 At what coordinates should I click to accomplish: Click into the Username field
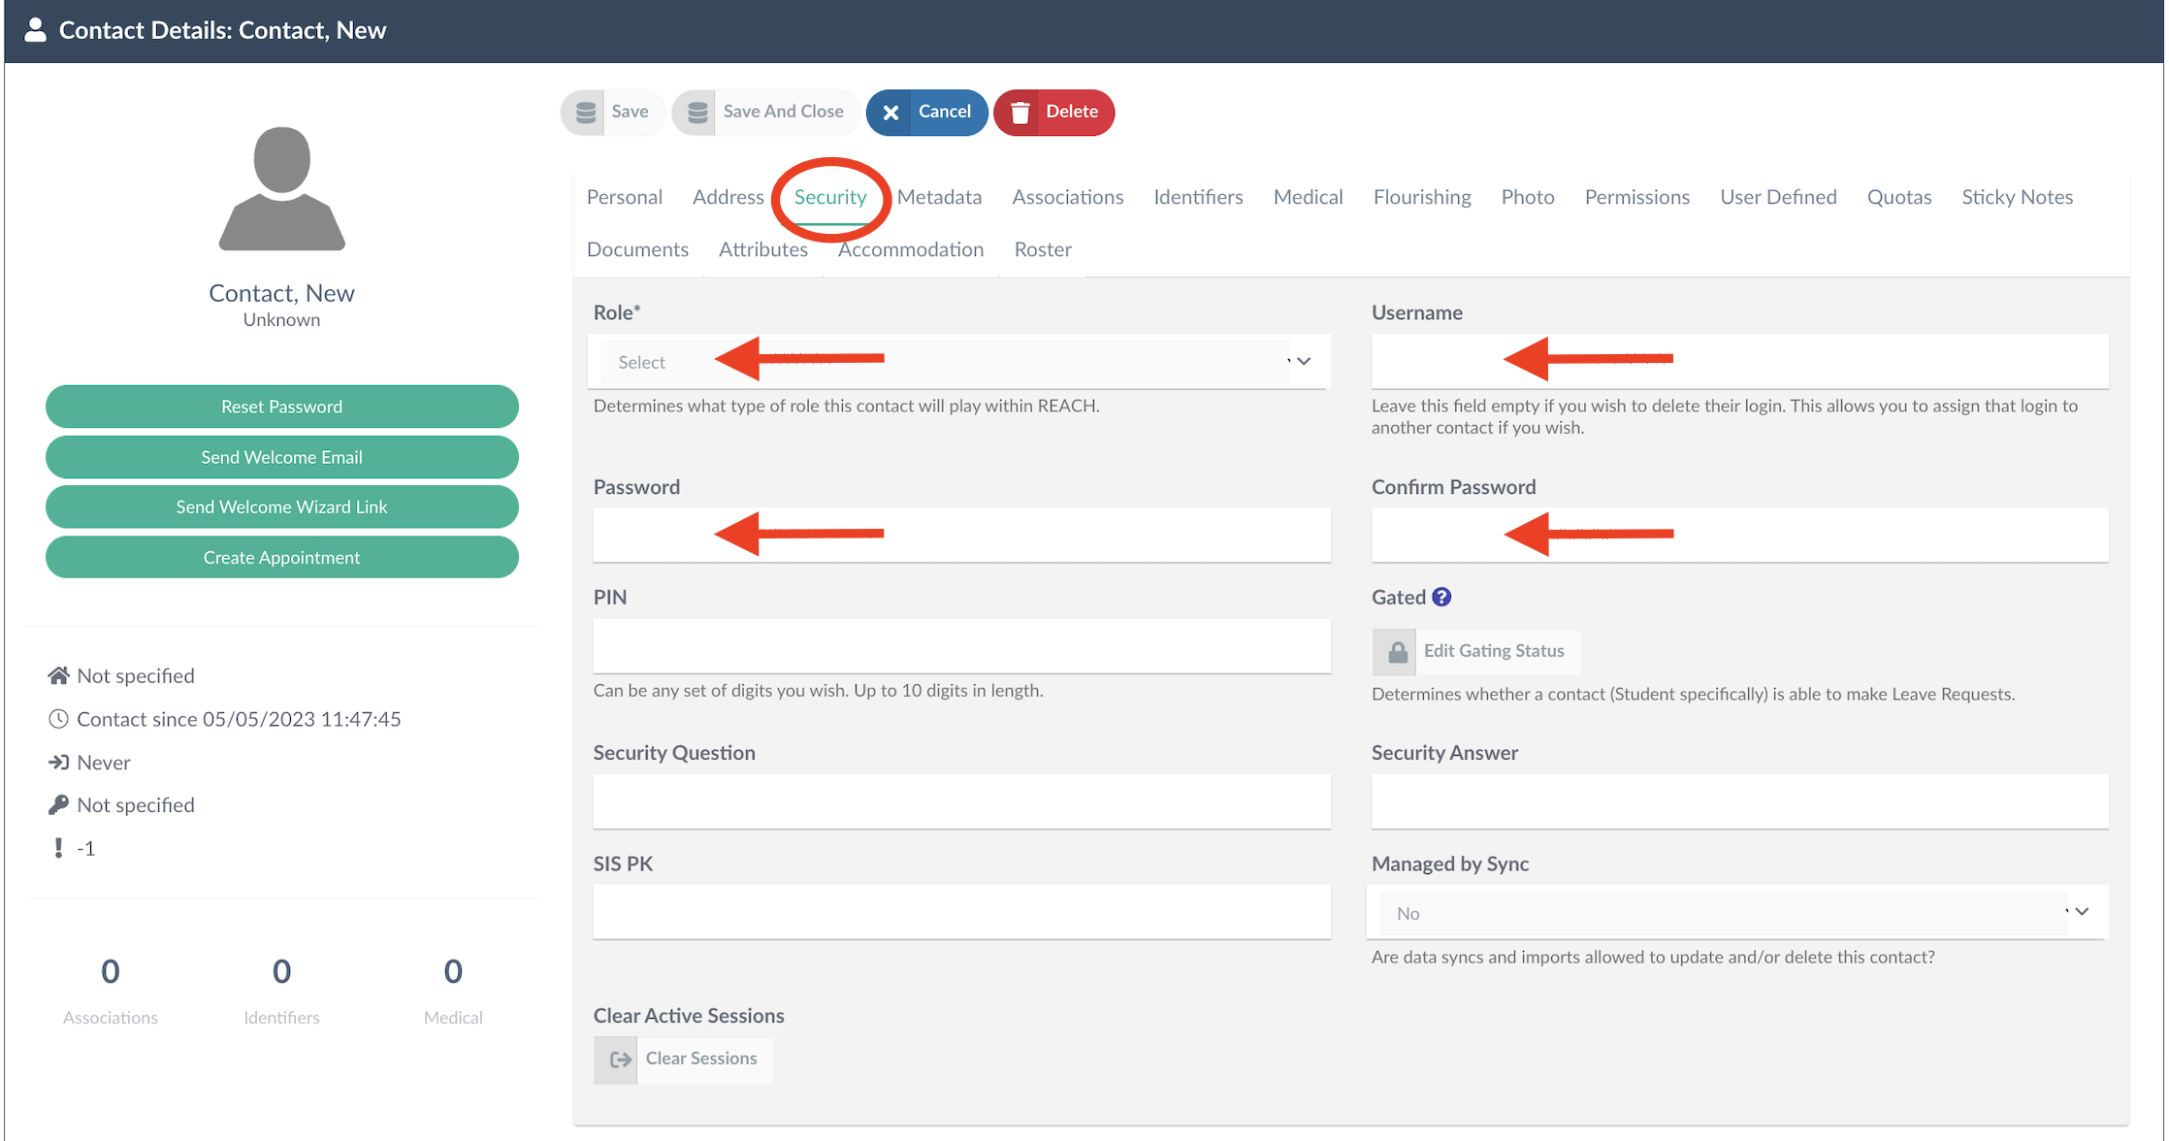(x=1738, y=361)
